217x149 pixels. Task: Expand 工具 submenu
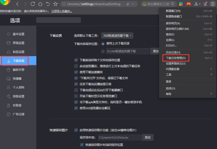point(188,75)
